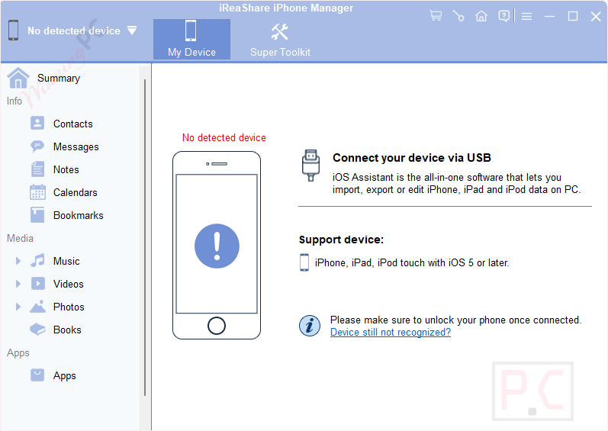Select Music in sidebar

(66, 261)
